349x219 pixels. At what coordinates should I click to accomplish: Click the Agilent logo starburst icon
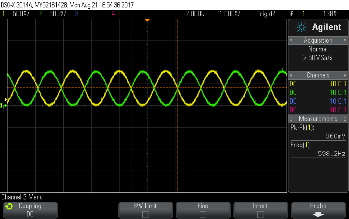coord(301,27)
